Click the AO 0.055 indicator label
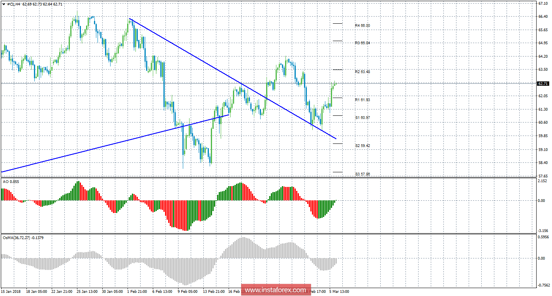Screen dimensions: 552x296 [x=10, y=181]
